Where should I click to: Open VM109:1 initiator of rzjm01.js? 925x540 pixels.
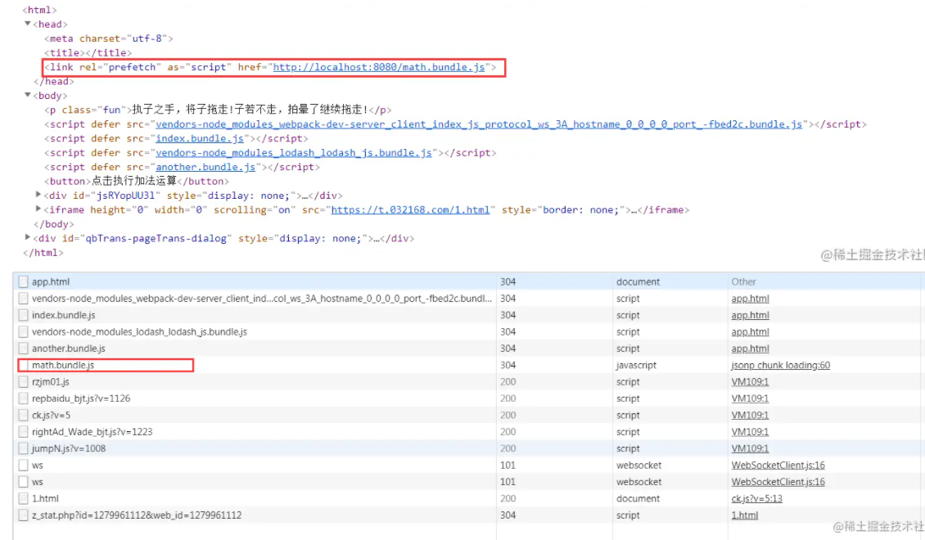(750, 382)
